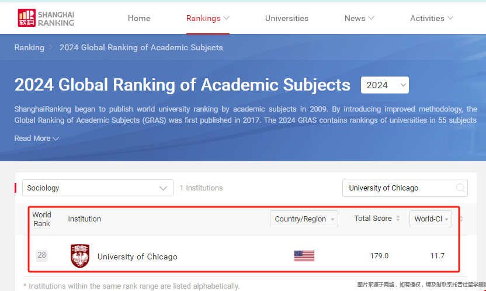Open the University of Chicago institution link
The height and width of the screenshot is (291, 486).
tap(137, 257)
